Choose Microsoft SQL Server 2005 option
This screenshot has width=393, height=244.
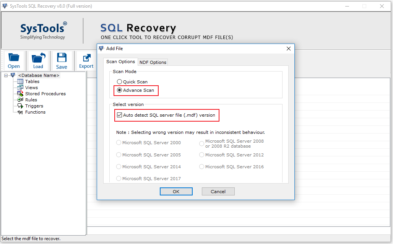pos(119,155)
